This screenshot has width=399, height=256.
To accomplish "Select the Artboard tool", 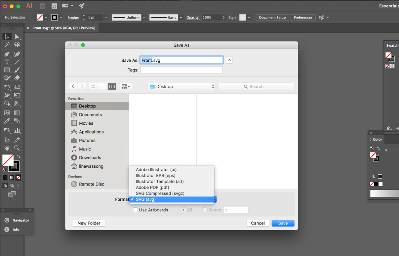I will [7, 140].
